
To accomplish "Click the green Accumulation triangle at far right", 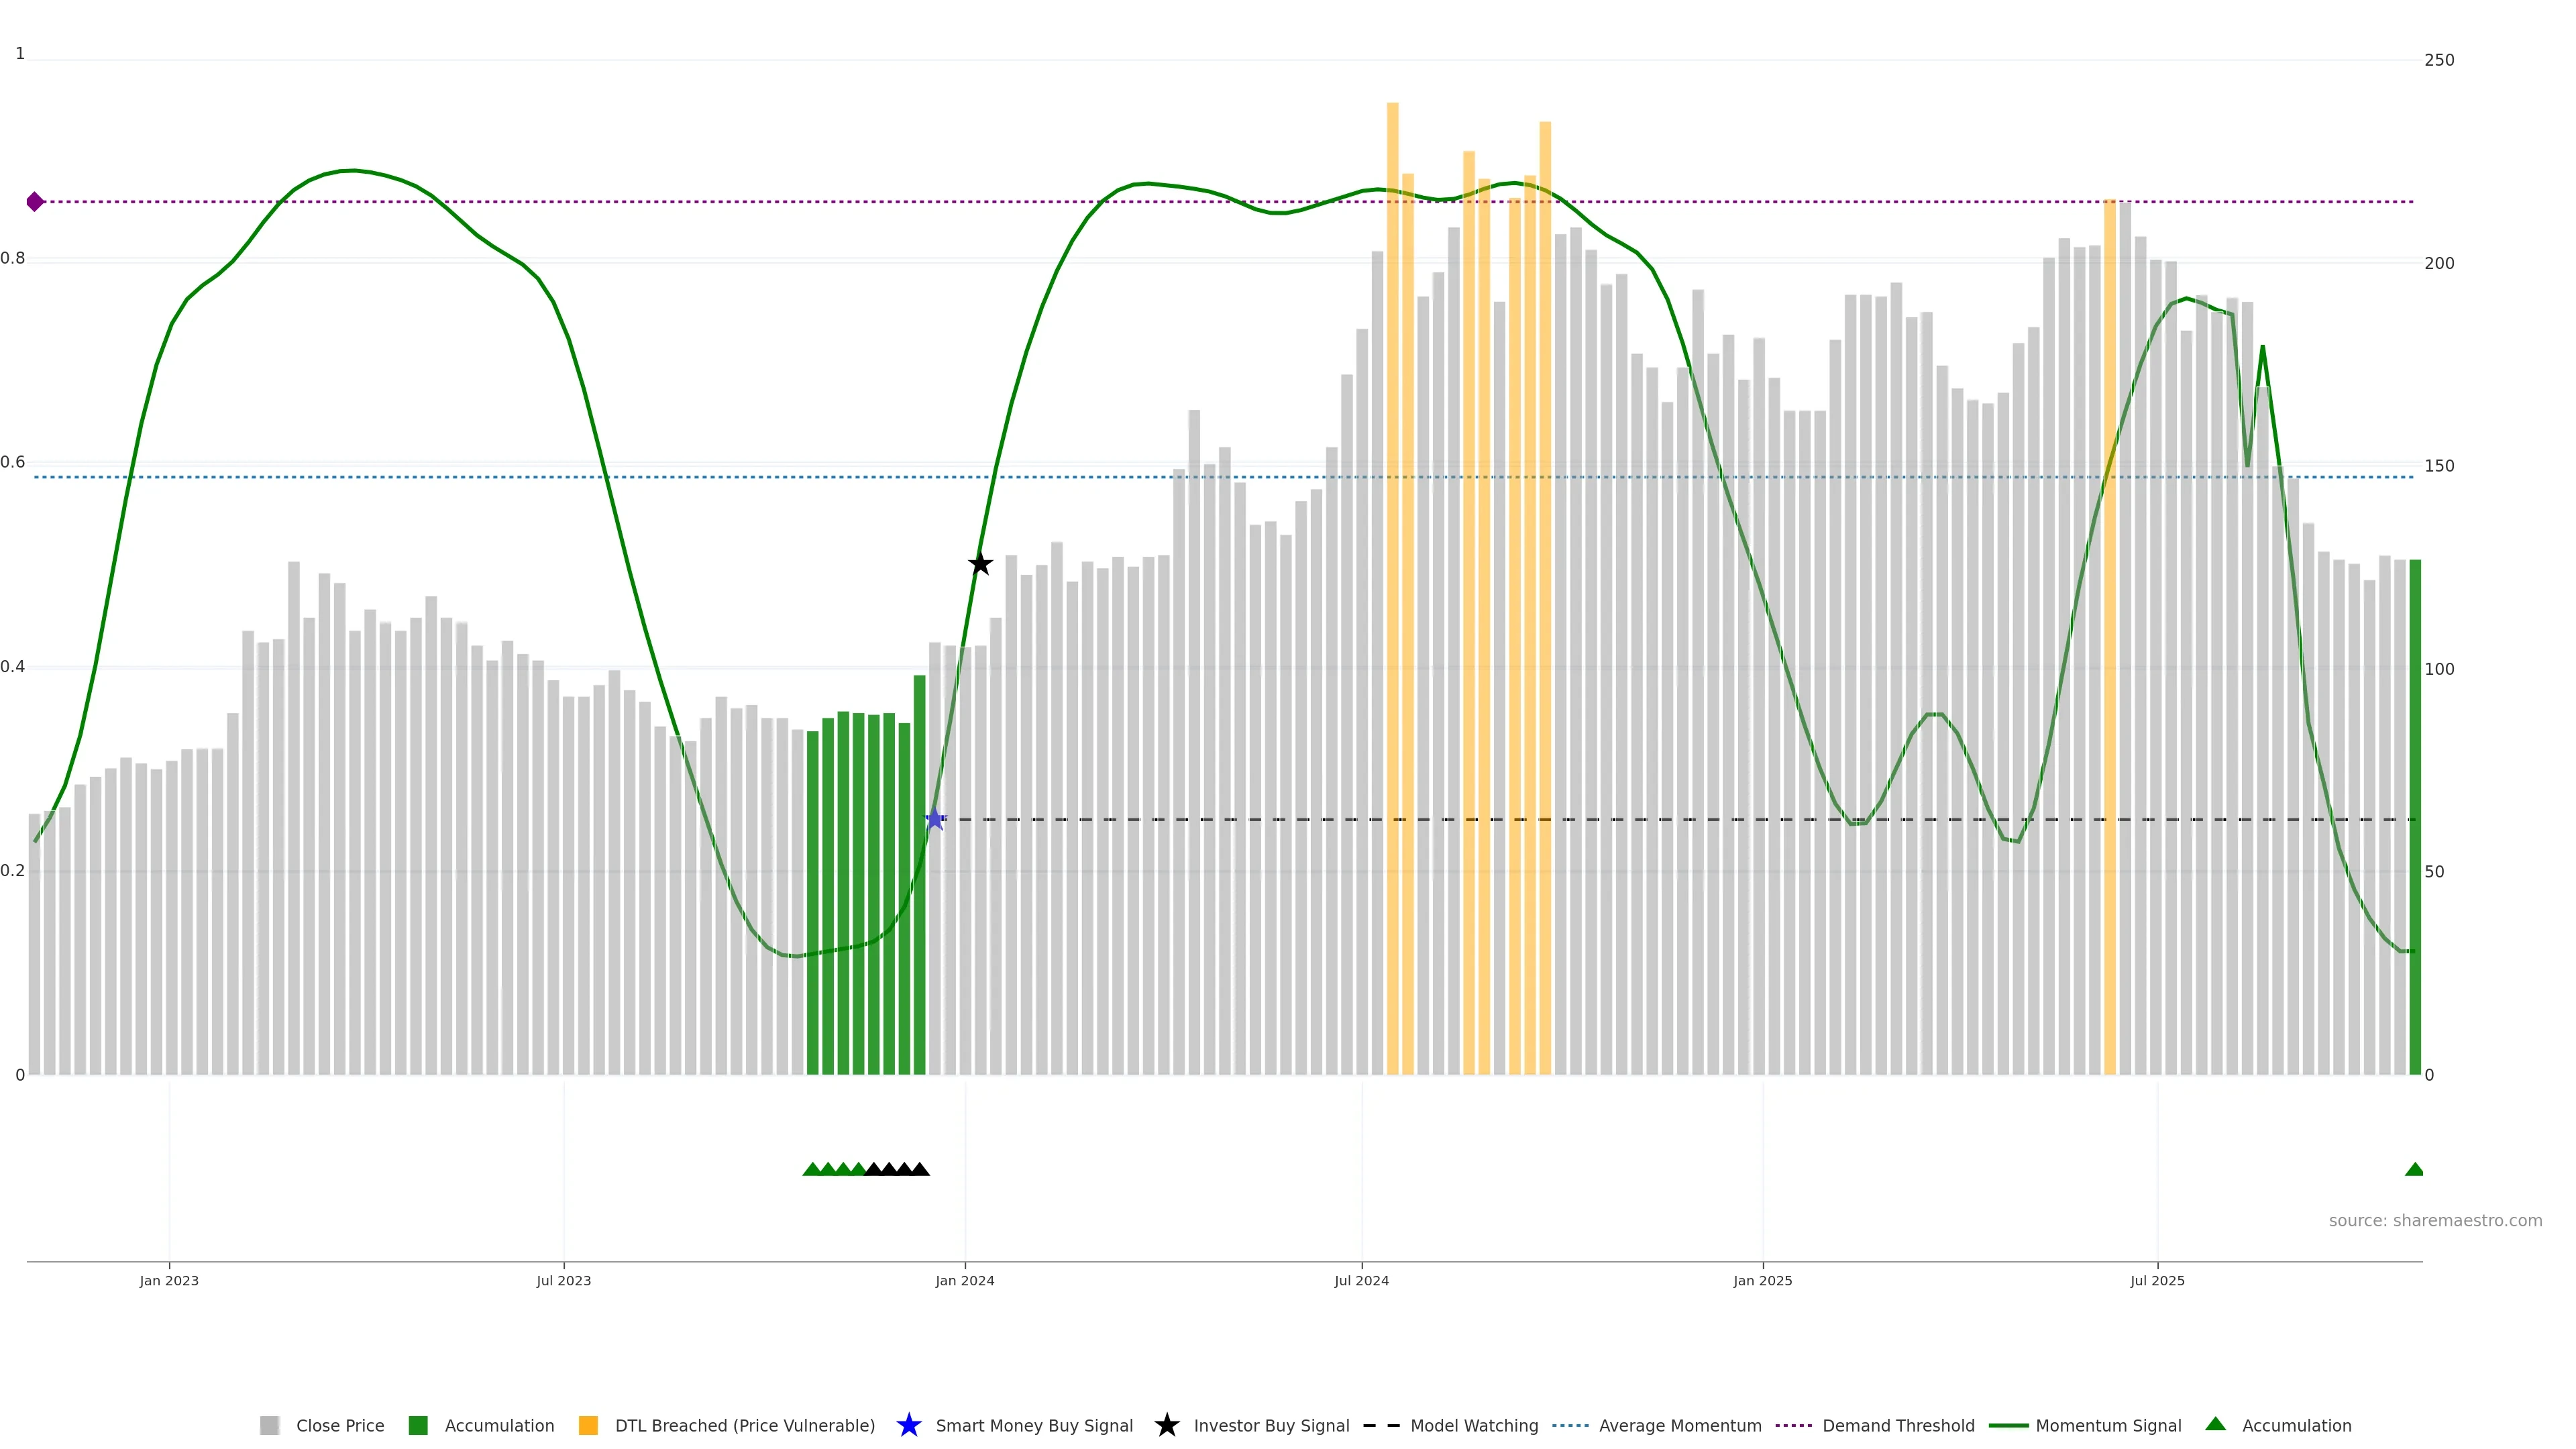I will tap(2414, 1169).
